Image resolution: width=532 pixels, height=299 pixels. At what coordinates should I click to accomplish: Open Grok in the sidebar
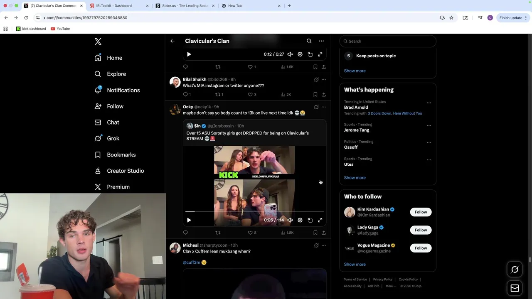[x=107, y=138]
